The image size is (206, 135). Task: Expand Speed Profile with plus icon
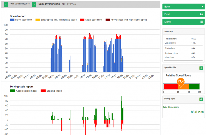201,68
